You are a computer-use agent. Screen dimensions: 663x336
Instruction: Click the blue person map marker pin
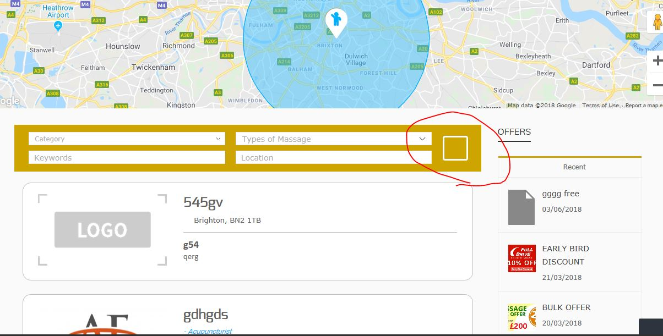coord(336,22)
